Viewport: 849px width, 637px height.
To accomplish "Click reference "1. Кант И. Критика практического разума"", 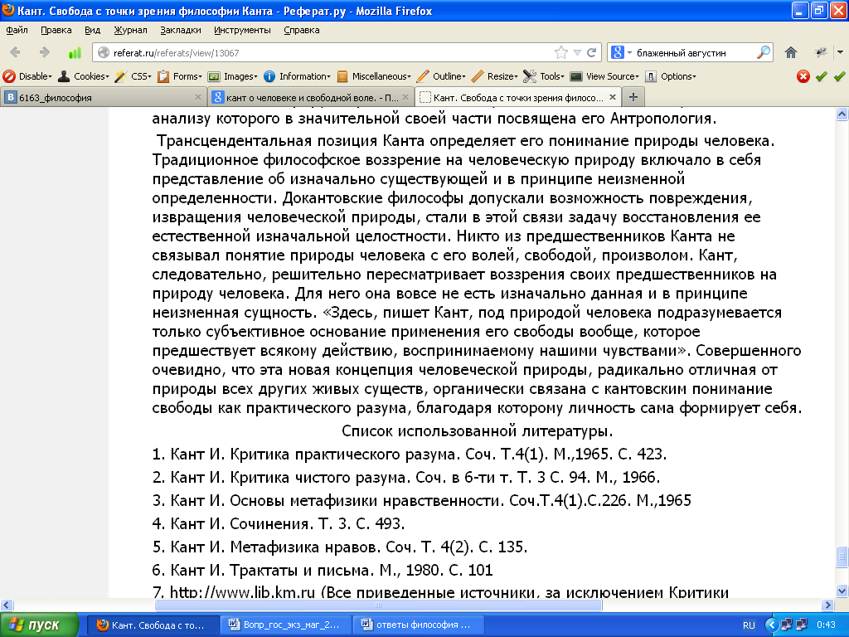I will coord(410,454).
